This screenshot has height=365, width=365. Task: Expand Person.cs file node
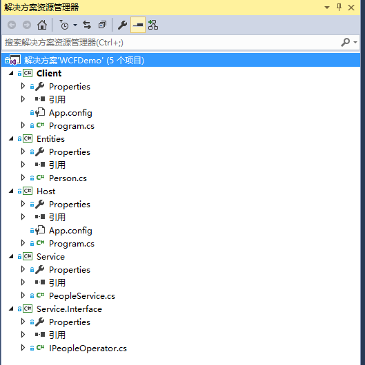pos(23,178)
